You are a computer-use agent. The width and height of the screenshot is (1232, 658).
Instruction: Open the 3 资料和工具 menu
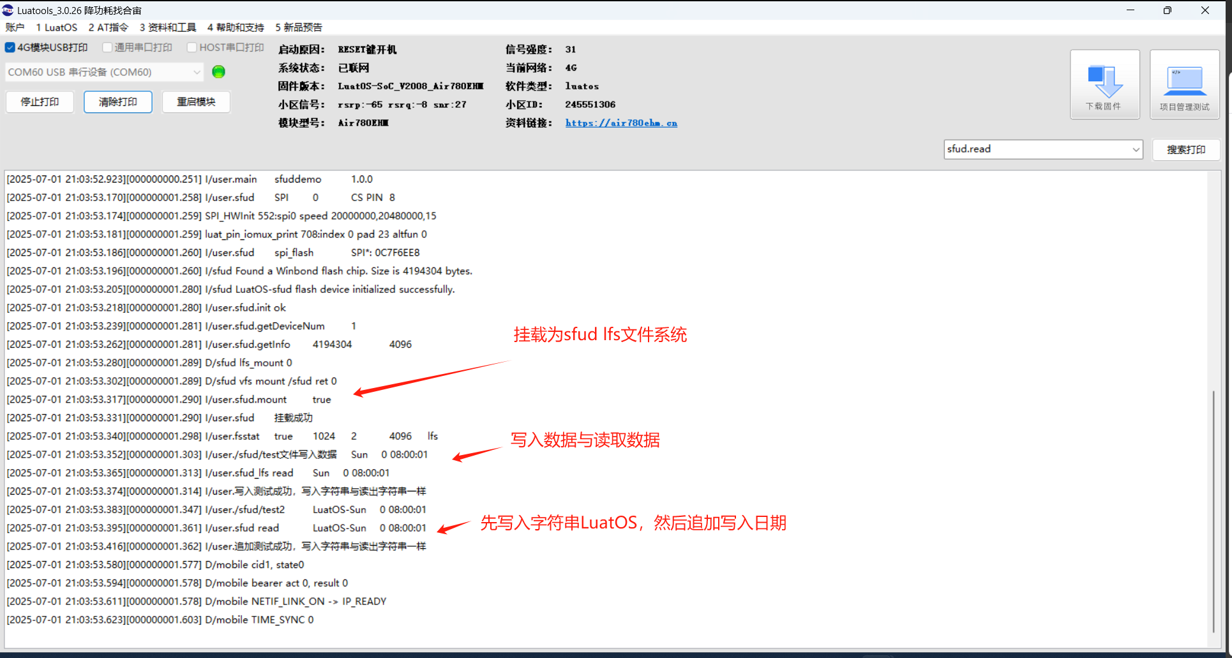pyautogui.click(x=168, y=27)
